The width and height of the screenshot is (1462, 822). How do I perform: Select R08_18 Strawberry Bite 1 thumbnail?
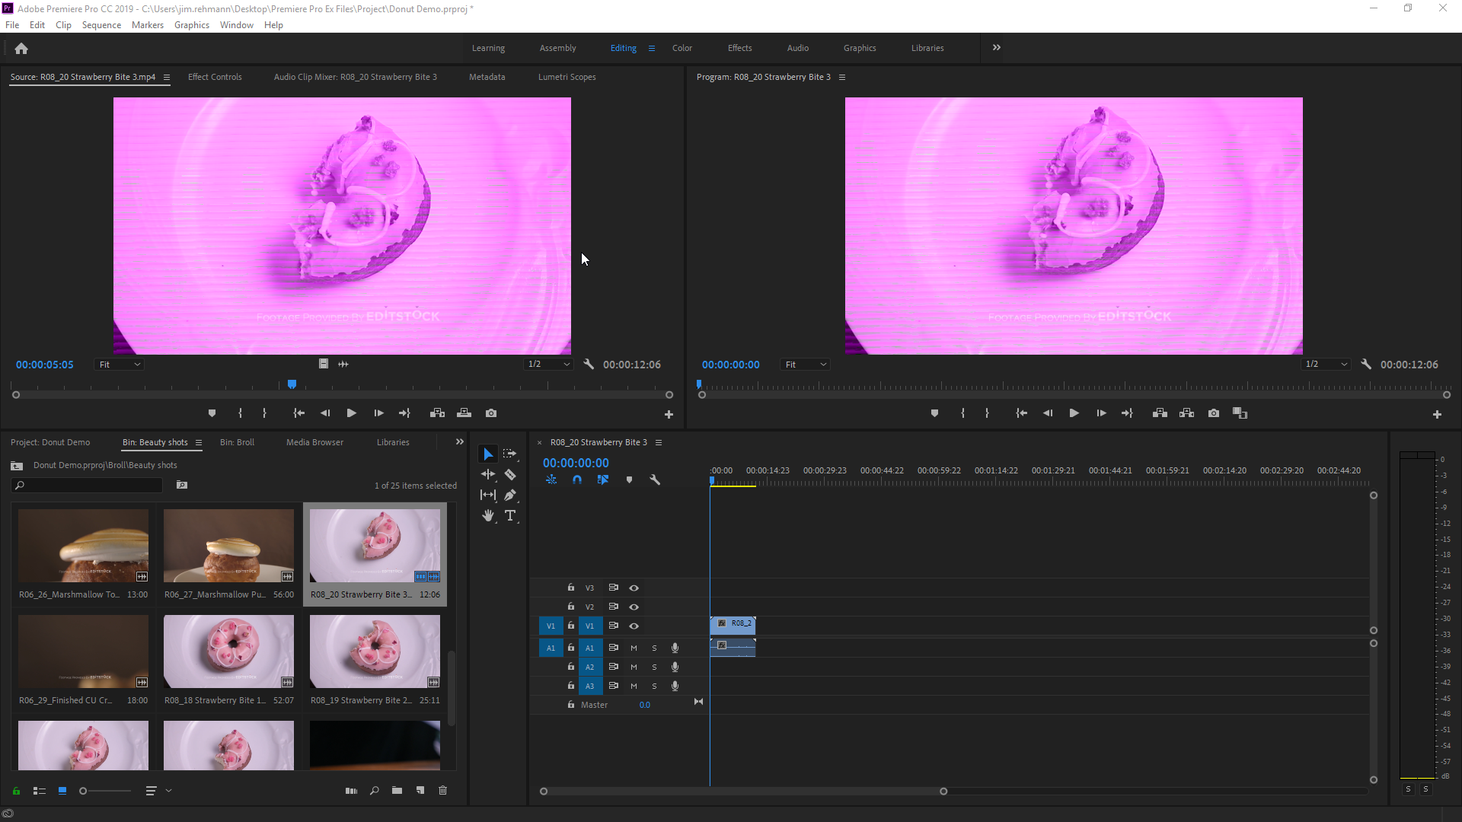pos(228,652)
